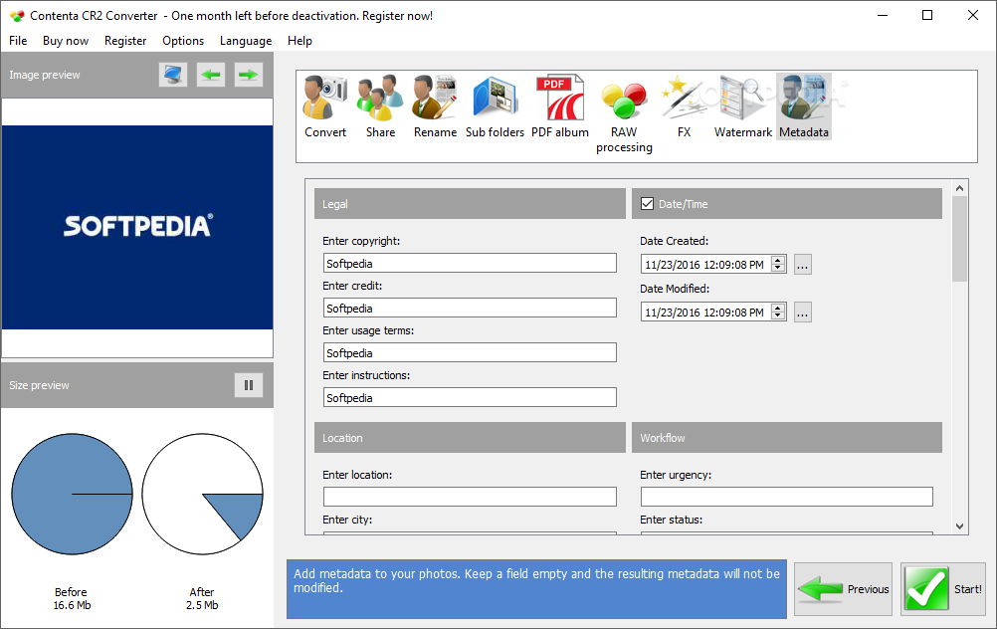Show next image with right green arrow

click(x=248, y=75)
